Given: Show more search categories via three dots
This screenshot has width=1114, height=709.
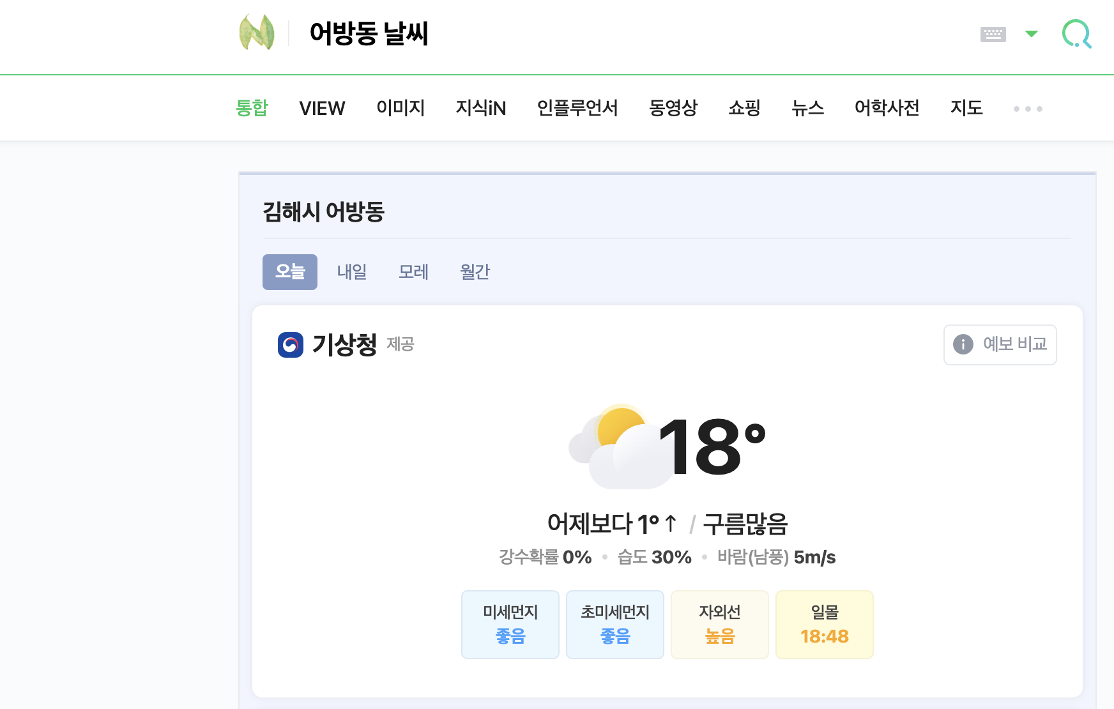Looking at the screenshot, I should (x=1028, y=109).
